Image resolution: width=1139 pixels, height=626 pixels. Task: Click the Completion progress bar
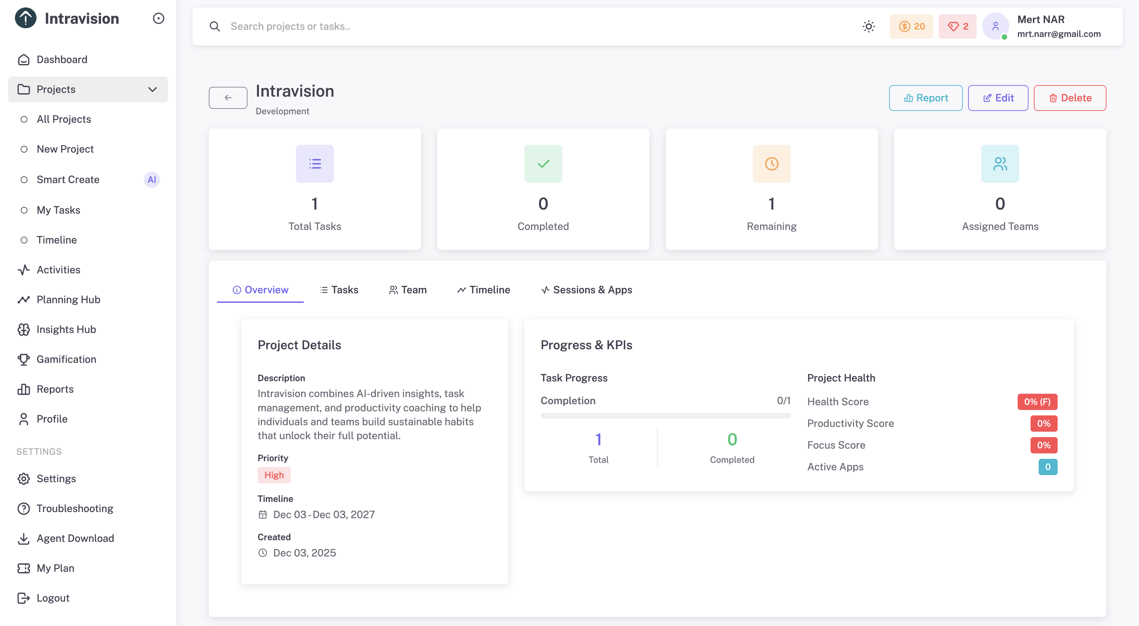(x=665, y=415)
